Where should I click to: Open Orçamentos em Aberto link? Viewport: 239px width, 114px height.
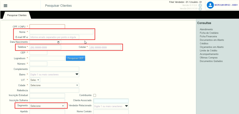point(212,47)
